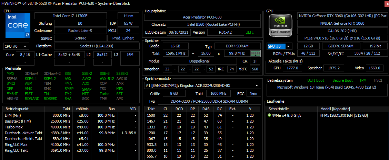Click the MCU value 24
This screenshot has height=160, width=389.
point(129,31)
